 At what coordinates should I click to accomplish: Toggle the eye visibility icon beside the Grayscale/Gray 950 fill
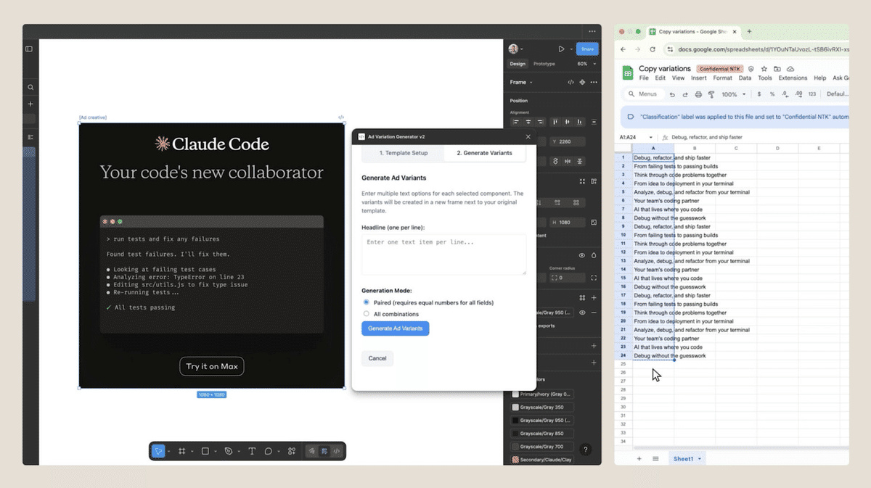click(x=582, y=313)
